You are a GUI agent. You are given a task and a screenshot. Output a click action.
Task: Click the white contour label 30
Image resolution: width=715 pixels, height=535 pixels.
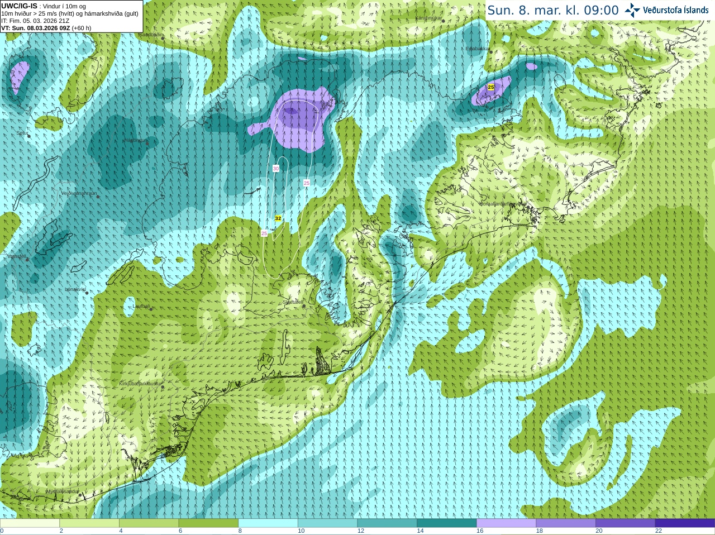[x=276, y=168]
